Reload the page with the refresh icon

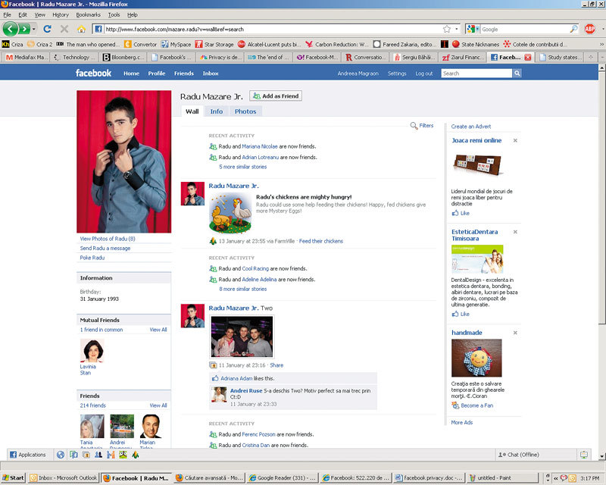point(48,29)
